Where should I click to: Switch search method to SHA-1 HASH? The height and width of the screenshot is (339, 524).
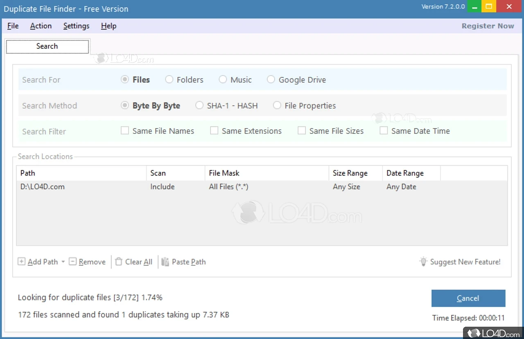pyautogui.click(x=199, y=105)
